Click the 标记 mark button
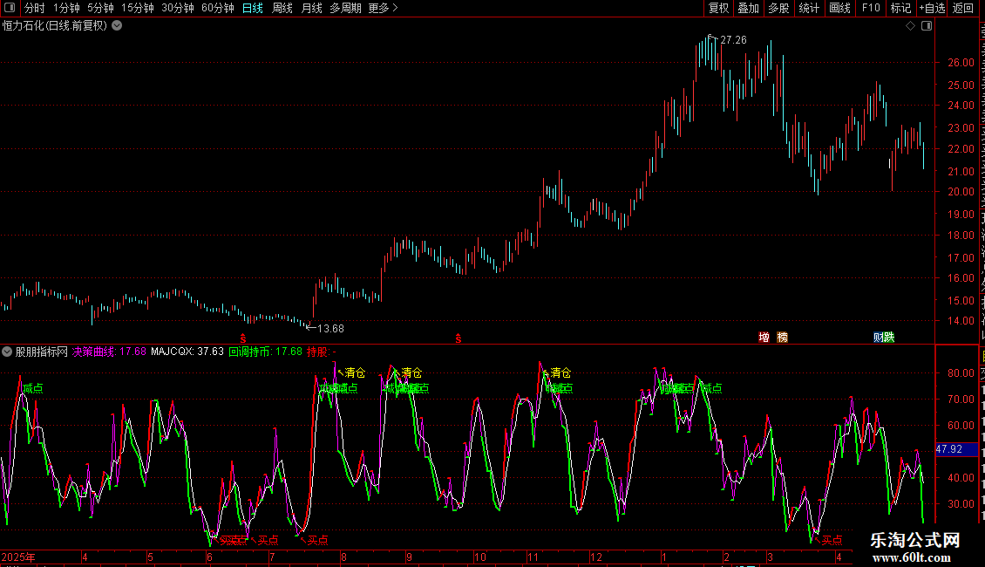This screenshot has height=567, width=985. click(x=900, y=8)
